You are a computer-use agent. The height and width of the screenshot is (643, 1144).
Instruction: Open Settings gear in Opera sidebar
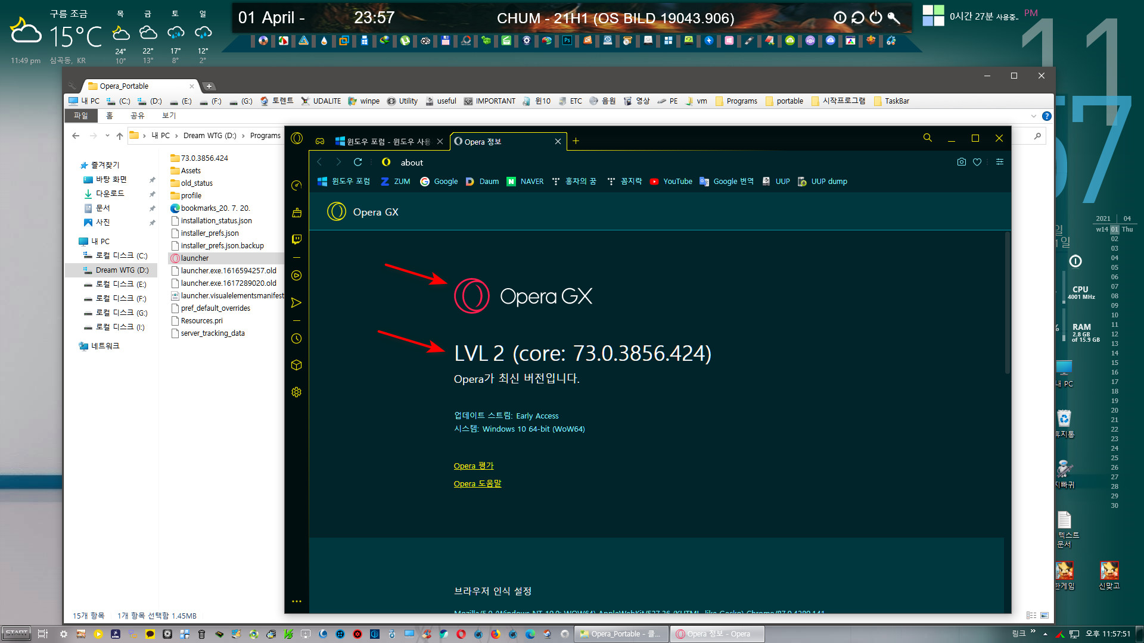(x=296, y=392)
